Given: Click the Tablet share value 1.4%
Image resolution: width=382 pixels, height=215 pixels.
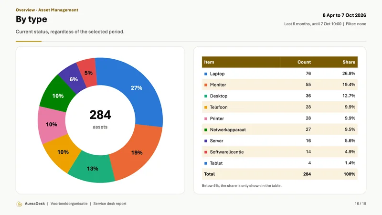Looking at the screenshot, I should pyautogui.click(x=350, y=163).
